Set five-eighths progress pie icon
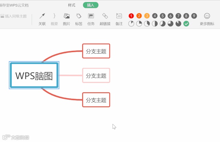The width and height of the screenshot is (220, 142). 163,24
